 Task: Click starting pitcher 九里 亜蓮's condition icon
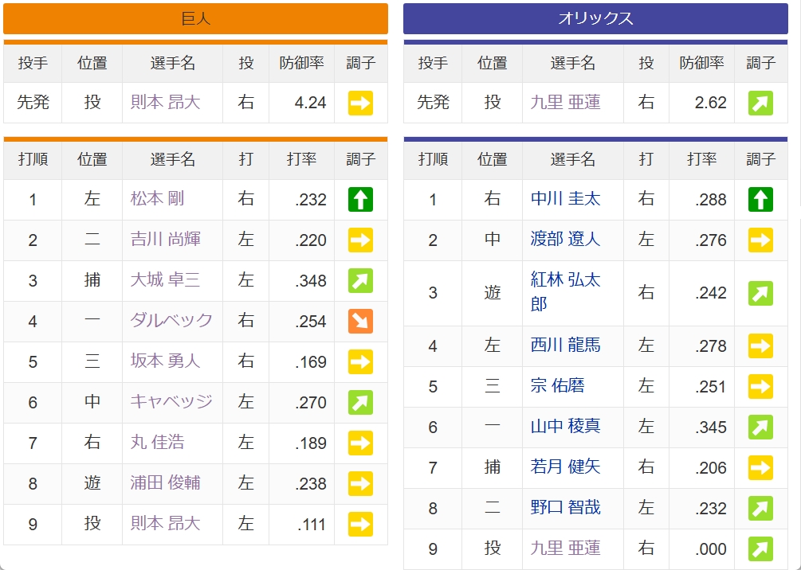click(760, 103)
